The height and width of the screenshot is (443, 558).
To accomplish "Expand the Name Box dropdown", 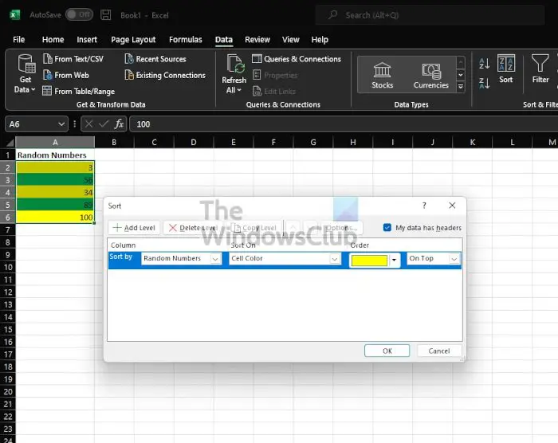I will point(61,124).
